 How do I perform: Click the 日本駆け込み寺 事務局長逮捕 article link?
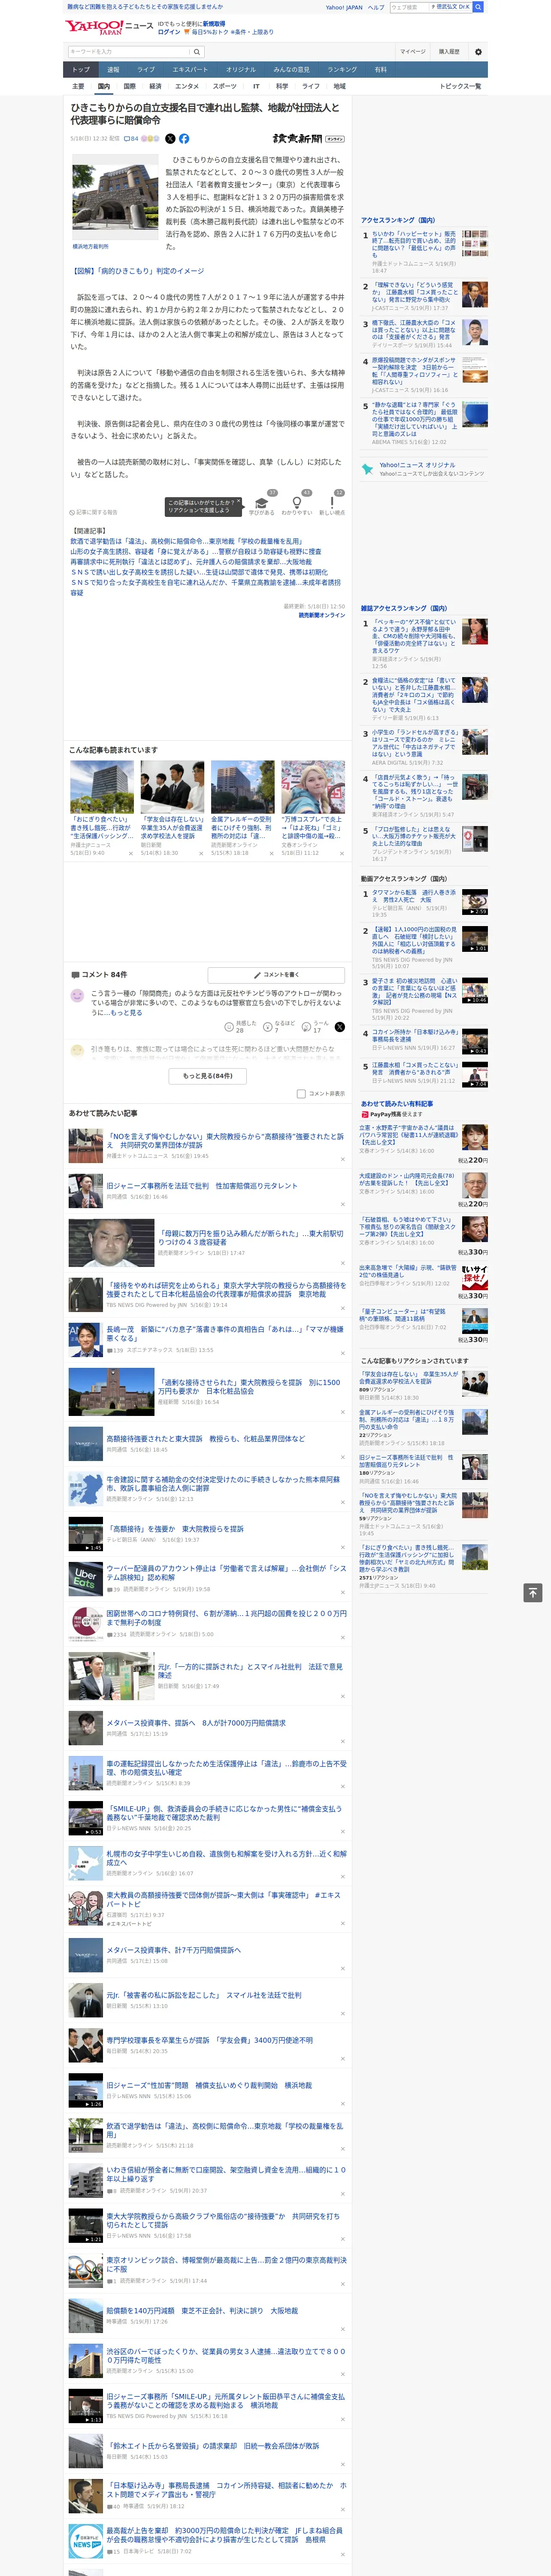(x=226, y=2490)
